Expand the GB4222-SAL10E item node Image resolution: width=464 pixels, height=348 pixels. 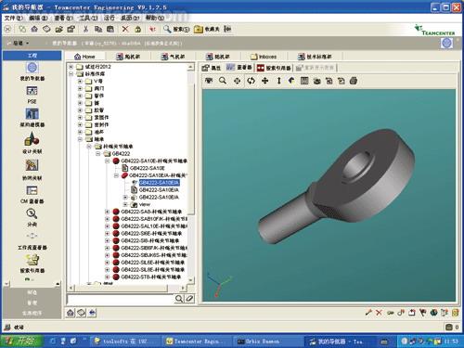(107, 226)
